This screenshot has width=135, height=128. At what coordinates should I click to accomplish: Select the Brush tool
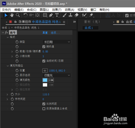click(65, 15)
